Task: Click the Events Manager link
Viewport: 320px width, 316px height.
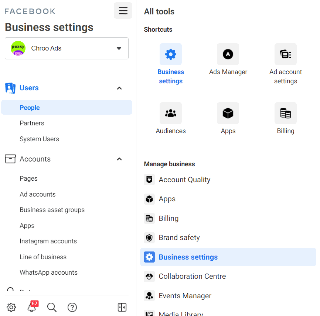Action: point(185,296)
